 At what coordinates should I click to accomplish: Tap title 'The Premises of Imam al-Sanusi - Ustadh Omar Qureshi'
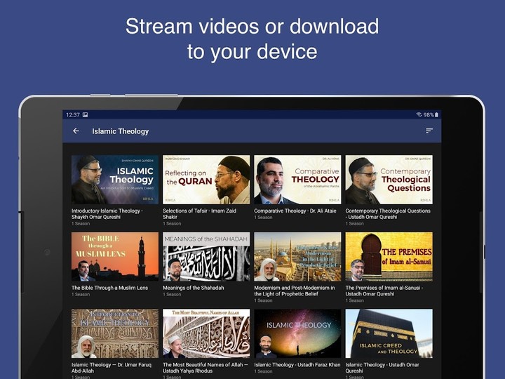384,291
